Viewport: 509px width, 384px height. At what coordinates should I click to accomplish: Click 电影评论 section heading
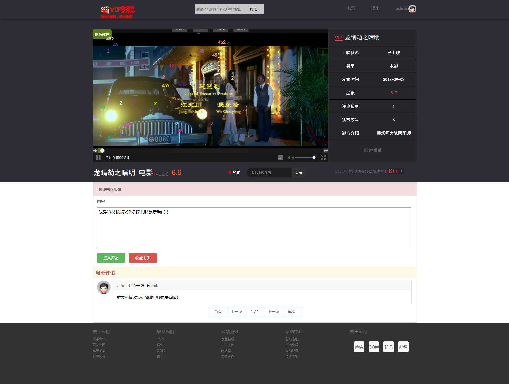coord(105,273)
